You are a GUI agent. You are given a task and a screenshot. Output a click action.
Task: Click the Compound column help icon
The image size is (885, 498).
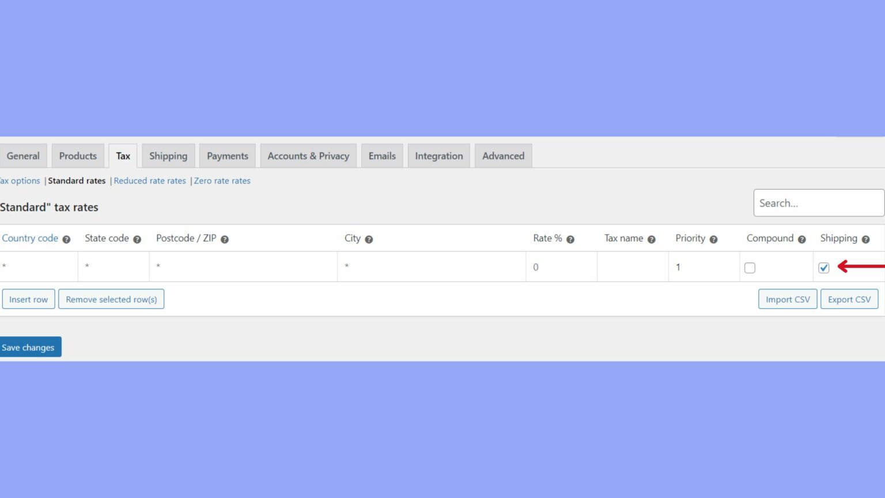(803, 238)
